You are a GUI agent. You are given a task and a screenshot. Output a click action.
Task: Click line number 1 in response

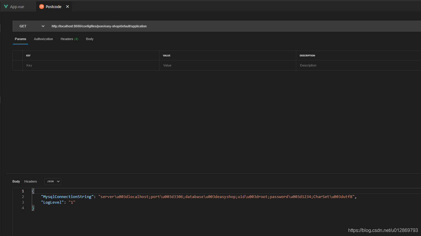pyautogui.click(x=23, y=191)
